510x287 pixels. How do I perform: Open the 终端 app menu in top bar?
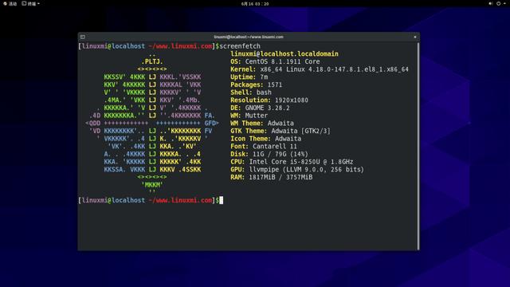31,3
